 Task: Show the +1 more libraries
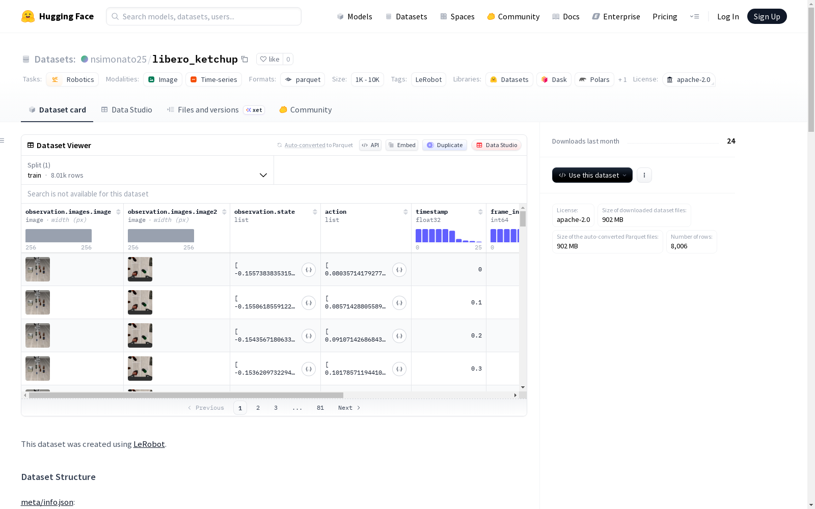pos(622,79)
